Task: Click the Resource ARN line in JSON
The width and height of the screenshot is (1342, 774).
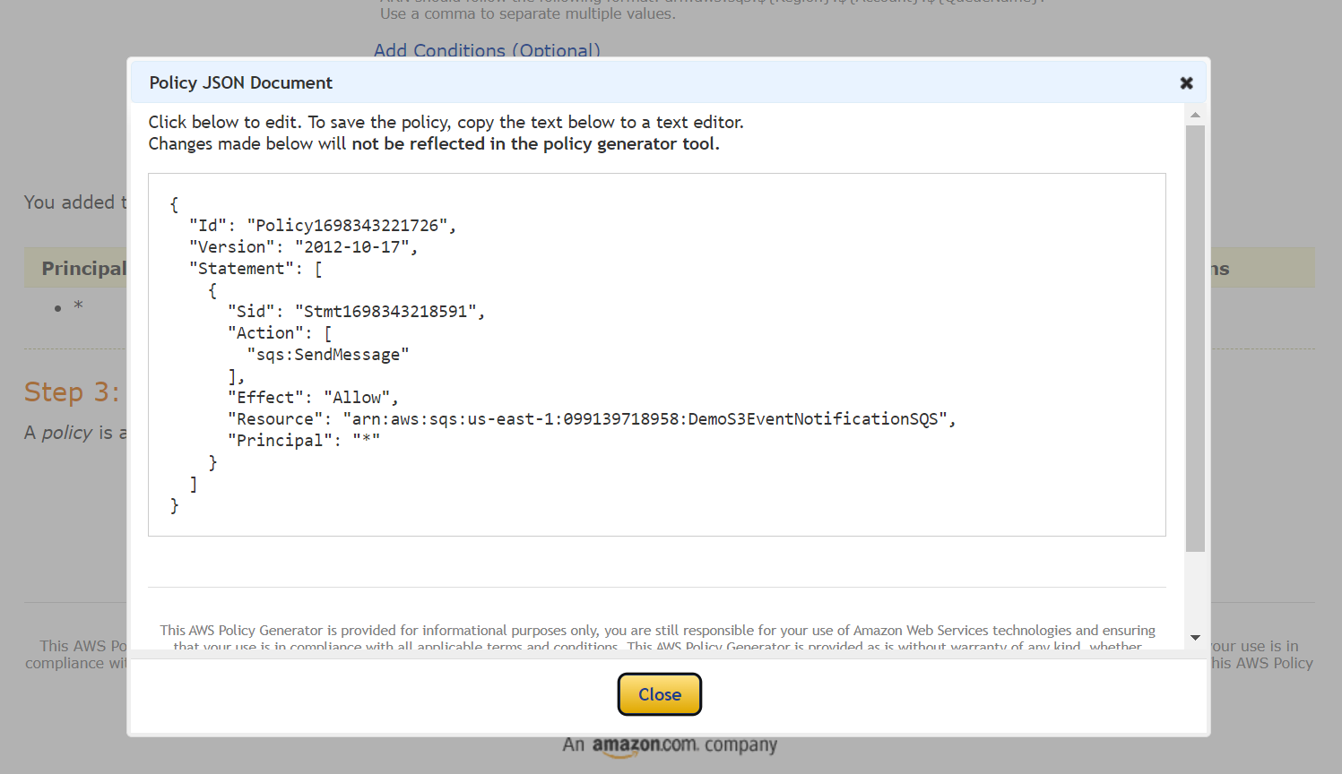Action: tap(592, 419)
